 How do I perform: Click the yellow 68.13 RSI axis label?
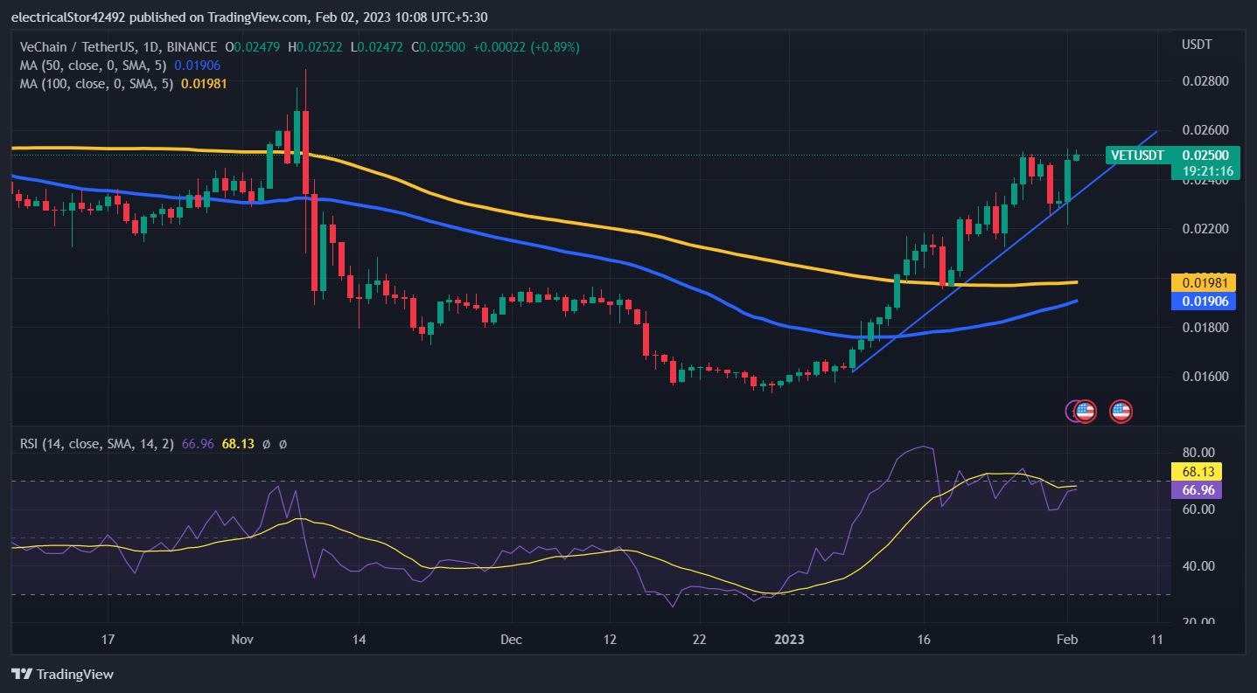pos(1195,472)
